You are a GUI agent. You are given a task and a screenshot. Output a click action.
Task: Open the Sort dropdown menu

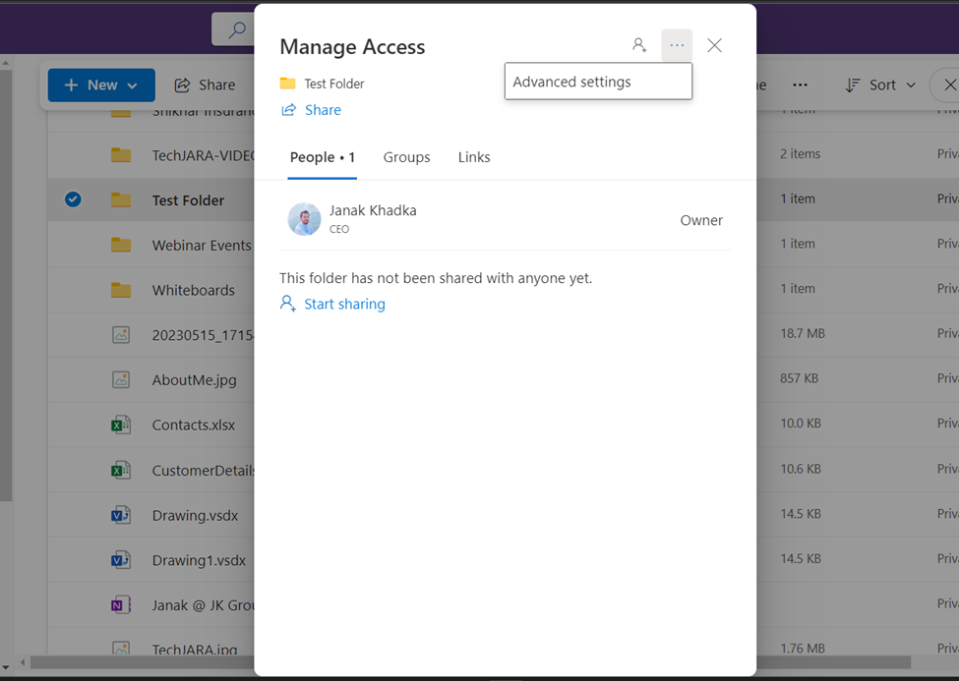pyautogui.click(x=880, y=85)
